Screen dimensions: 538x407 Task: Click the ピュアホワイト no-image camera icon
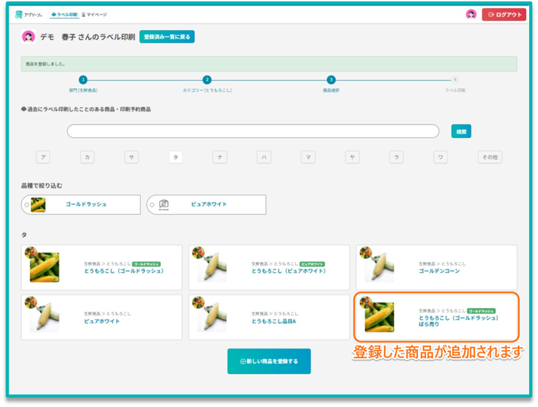164,204
